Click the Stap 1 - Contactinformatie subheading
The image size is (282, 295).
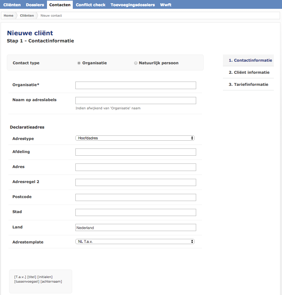pos(40,41)
